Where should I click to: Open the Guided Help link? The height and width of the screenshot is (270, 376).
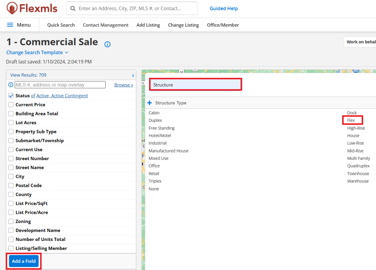[224, 8]
